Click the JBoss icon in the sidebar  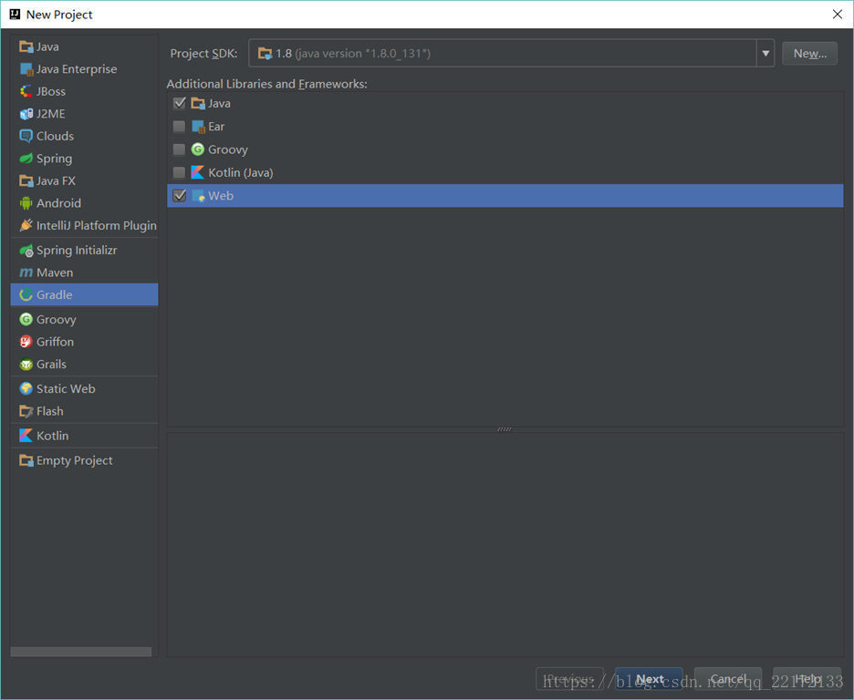coord(26,91)
